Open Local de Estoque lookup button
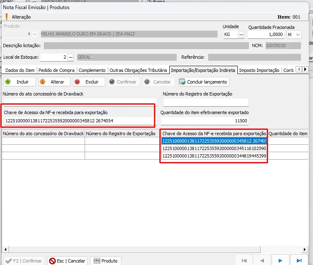Image resolution: width=313 pixels, height=265 pixels. [71, 57]
